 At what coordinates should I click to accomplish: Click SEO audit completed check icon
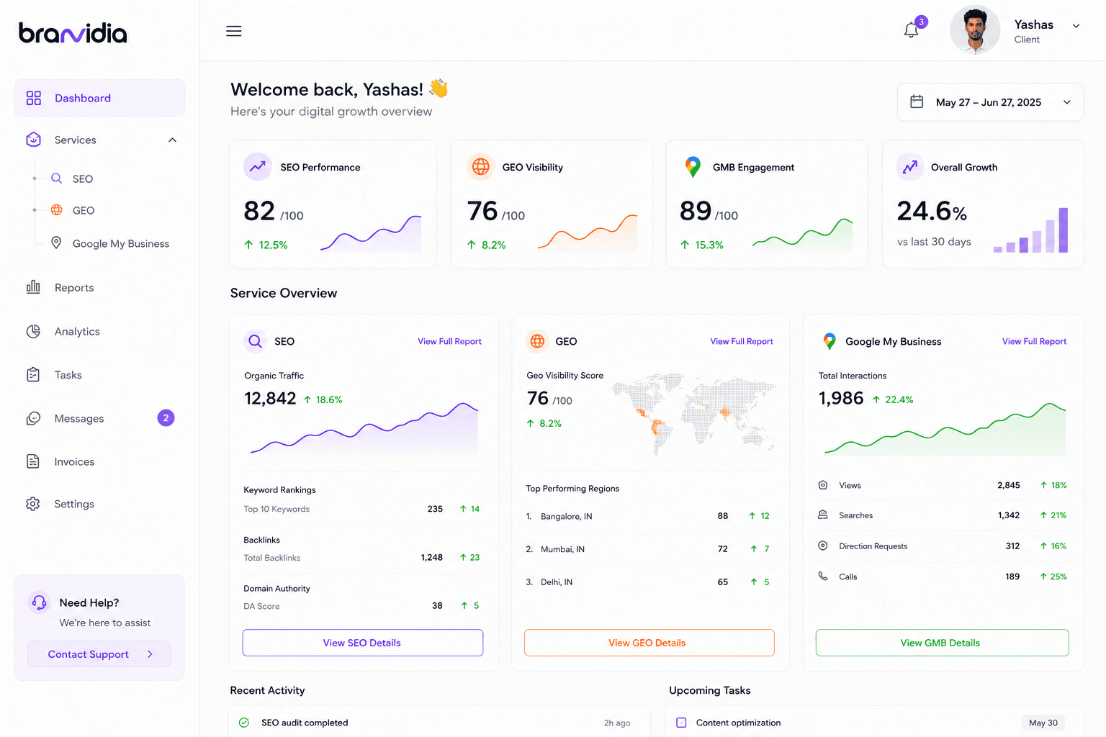click(244, 723)
